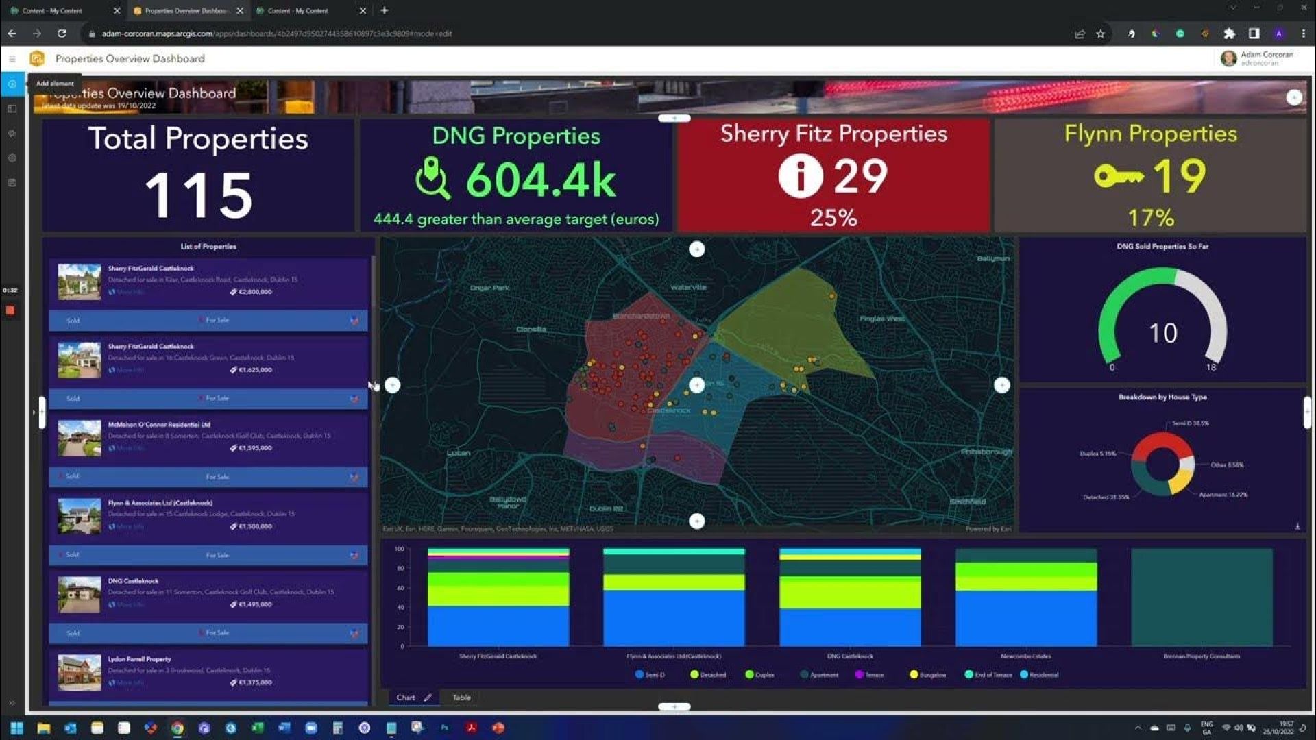This screenshot has height=740, width=1316.
Task: Open the Theme icon in left sidebar
Action: pos(12,133)
